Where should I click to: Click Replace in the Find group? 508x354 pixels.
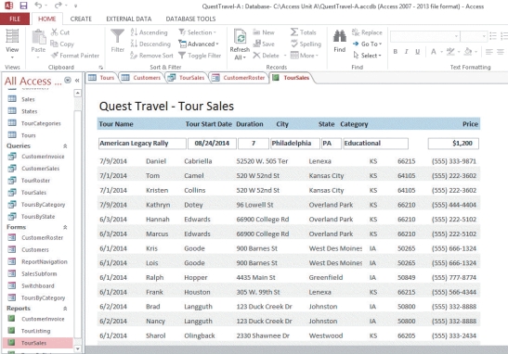point(367,32)
